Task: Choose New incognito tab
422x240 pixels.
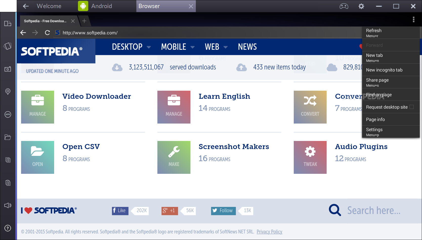Action: (x=391, y=70)
